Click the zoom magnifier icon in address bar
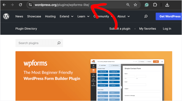182x101 pixels. click(128, 5)
